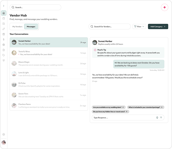
Task: Select the Messages tab
Action: click(x=31, y=27)
